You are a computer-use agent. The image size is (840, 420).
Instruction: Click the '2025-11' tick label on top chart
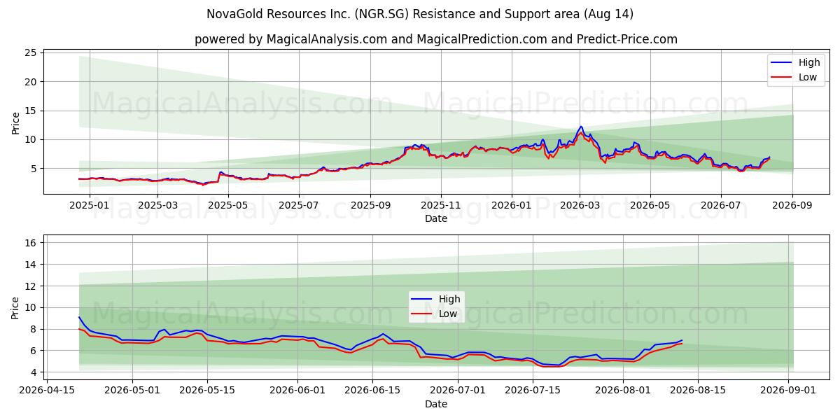[x=441, y=206]
